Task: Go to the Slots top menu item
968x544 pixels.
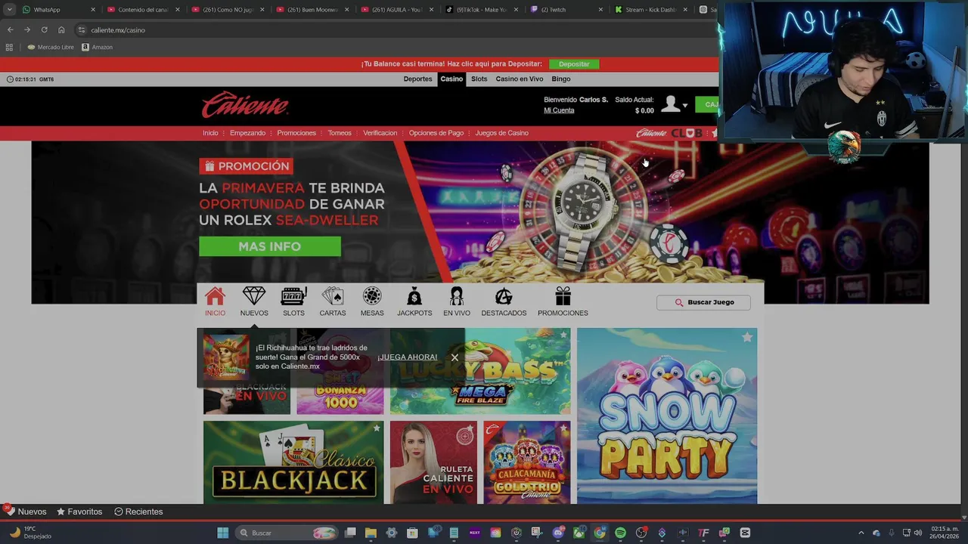Action: point(479,79)
